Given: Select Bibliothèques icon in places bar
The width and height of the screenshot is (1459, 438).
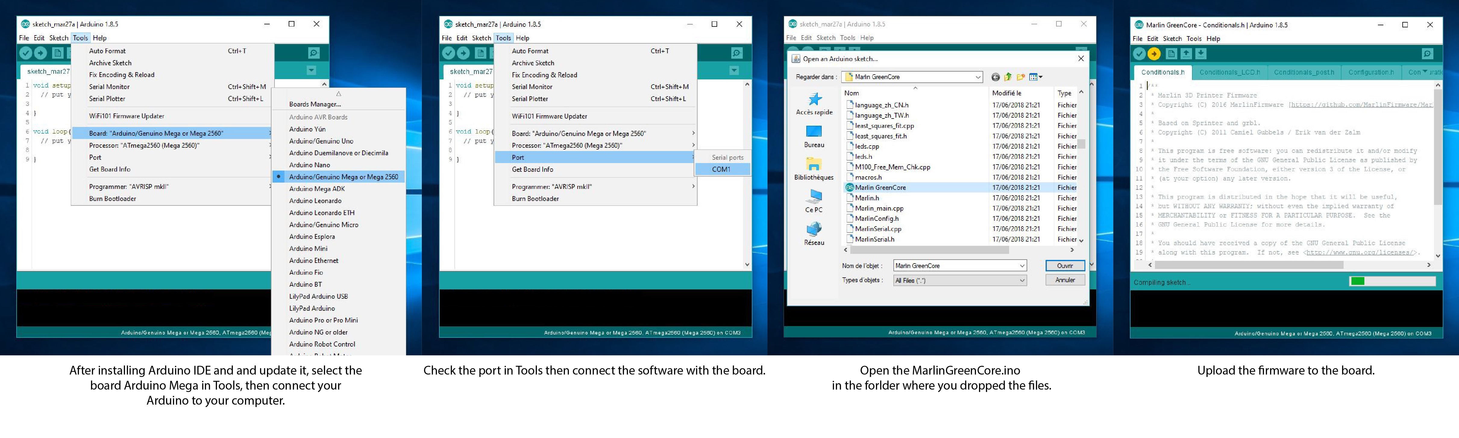Looking at the screenshot, I should tap(814, 165).
